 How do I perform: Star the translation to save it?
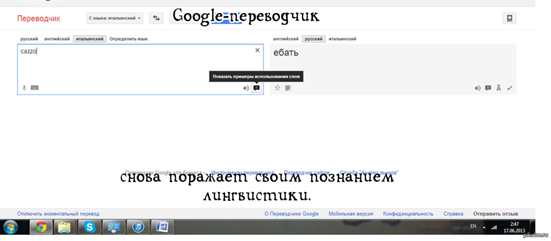pos(278,87)
